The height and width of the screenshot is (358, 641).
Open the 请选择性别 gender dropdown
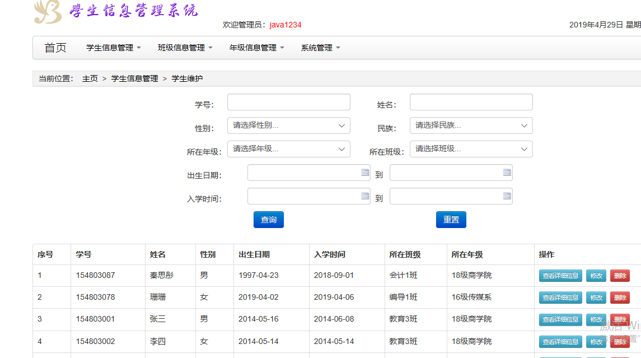coord(289,125)
